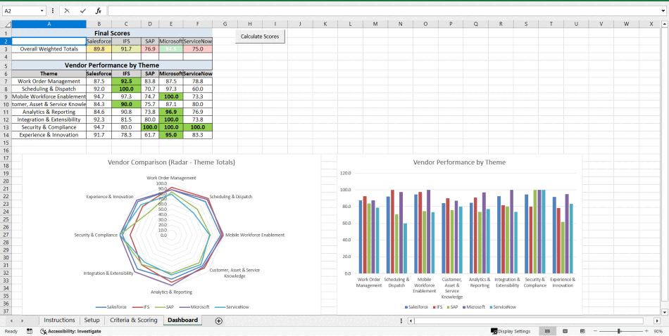The height and width of the screenshot is (336, 669).
Task: Select Overall Weighted Totals cell
Action: pos(49,49)
